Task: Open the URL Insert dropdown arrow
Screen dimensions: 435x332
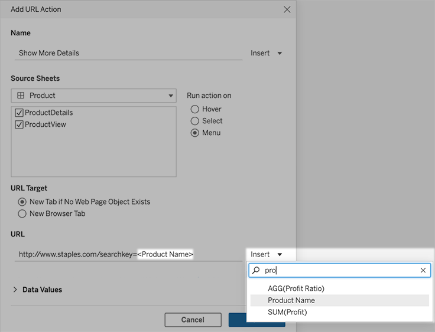Action: tap(280, 255)
